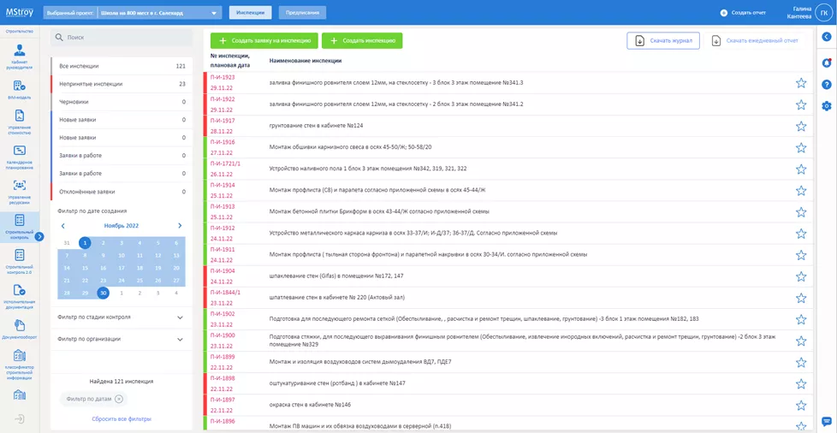The image size is (837, 433).
Task: Expand Фильтр по организации
Action: [x=120, y=339]
